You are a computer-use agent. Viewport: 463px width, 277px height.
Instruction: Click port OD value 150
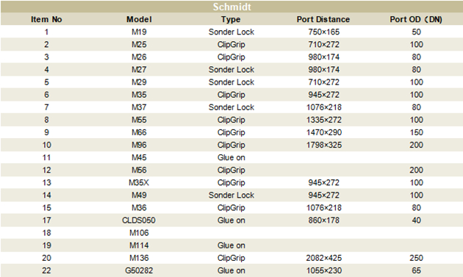[417, 132]
